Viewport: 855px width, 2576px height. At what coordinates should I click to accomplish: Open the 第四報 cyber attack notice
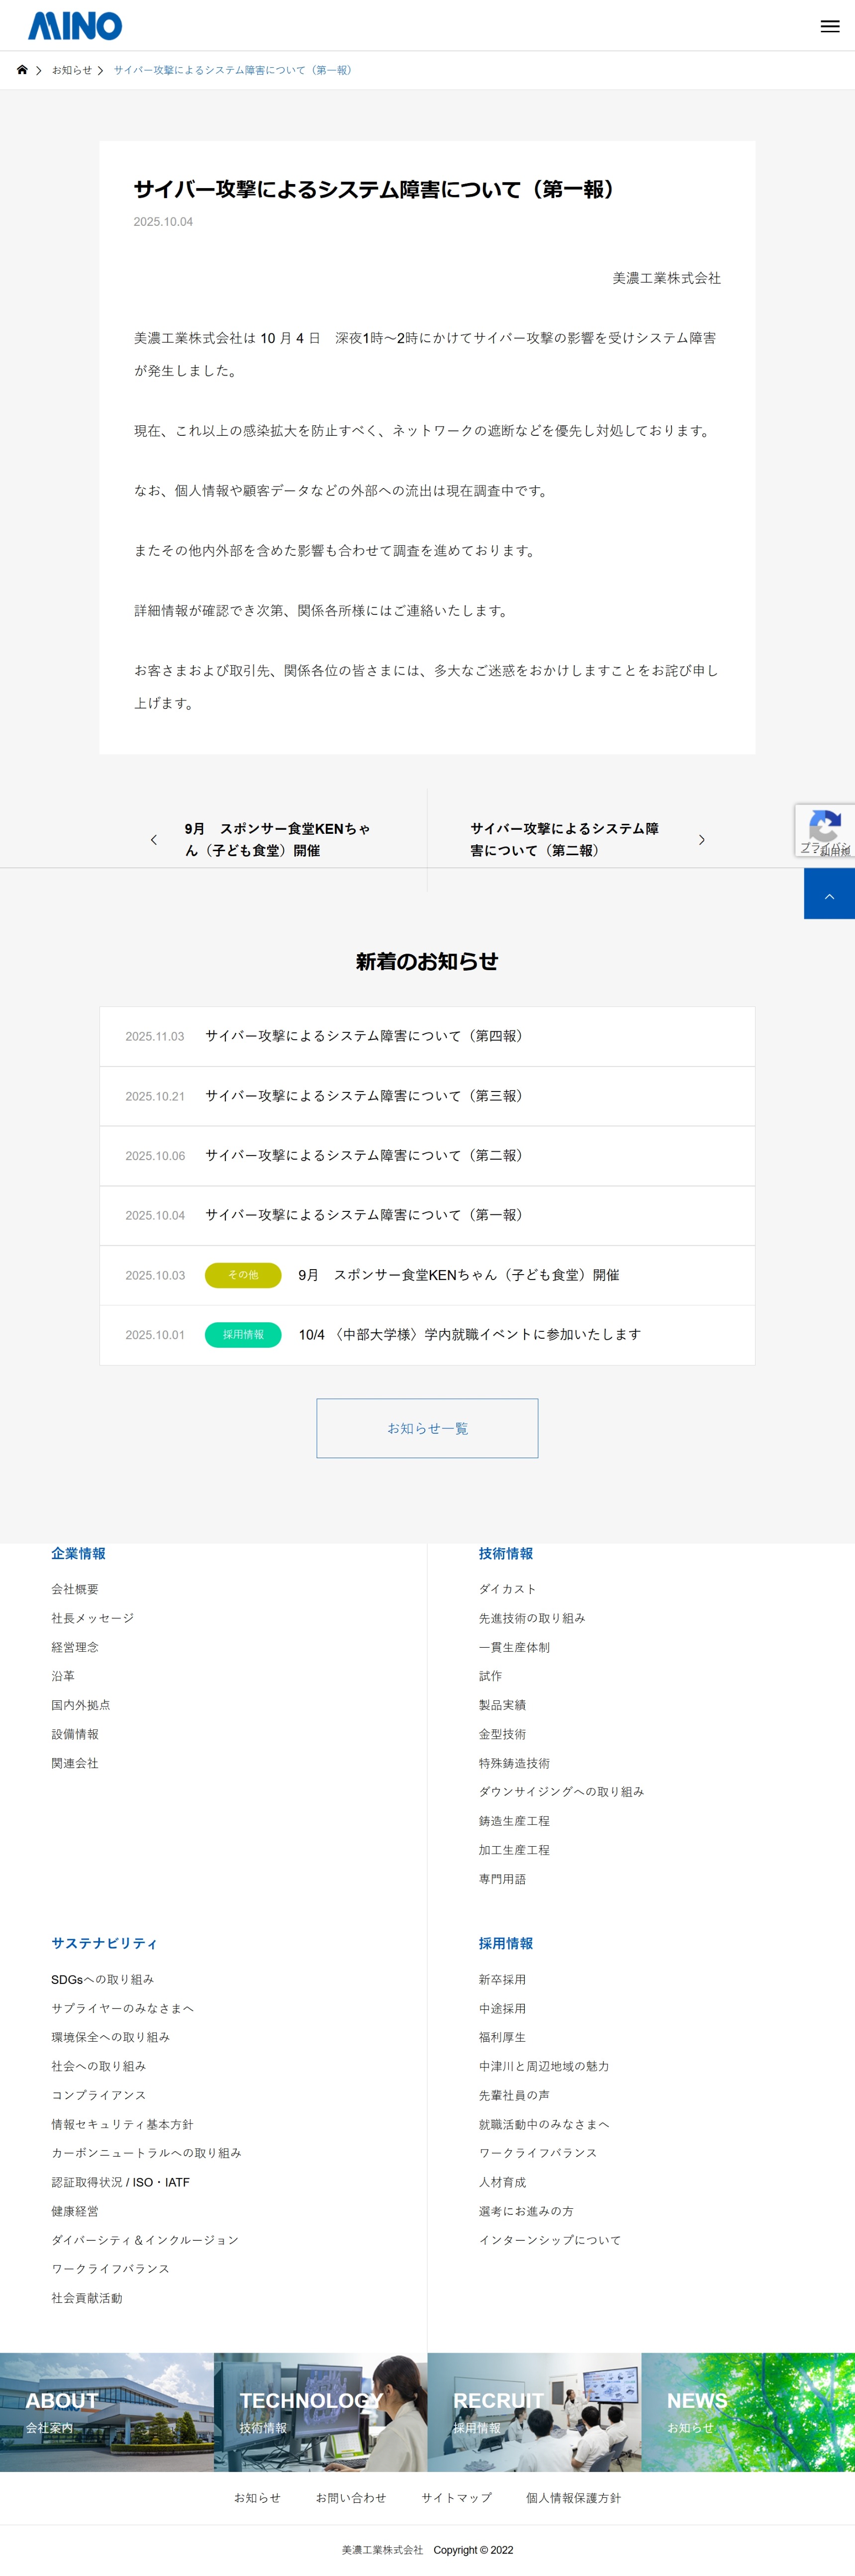click(x=364, y=1036)
